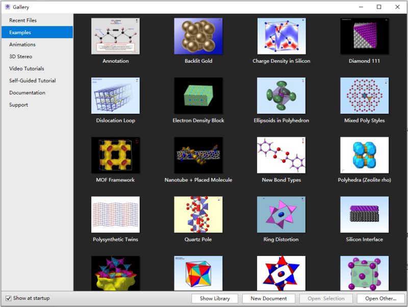Open the Charge Density in Silicon example
Image resolution: width=408 pixels, height=307 pixels.
[x=281, y=35]
